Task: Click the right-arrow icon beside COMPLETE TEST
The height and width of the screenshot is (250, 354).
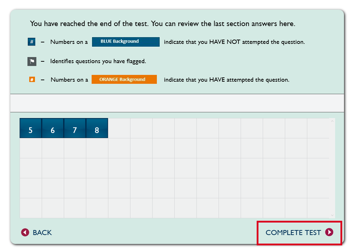Action: (329, 233)
